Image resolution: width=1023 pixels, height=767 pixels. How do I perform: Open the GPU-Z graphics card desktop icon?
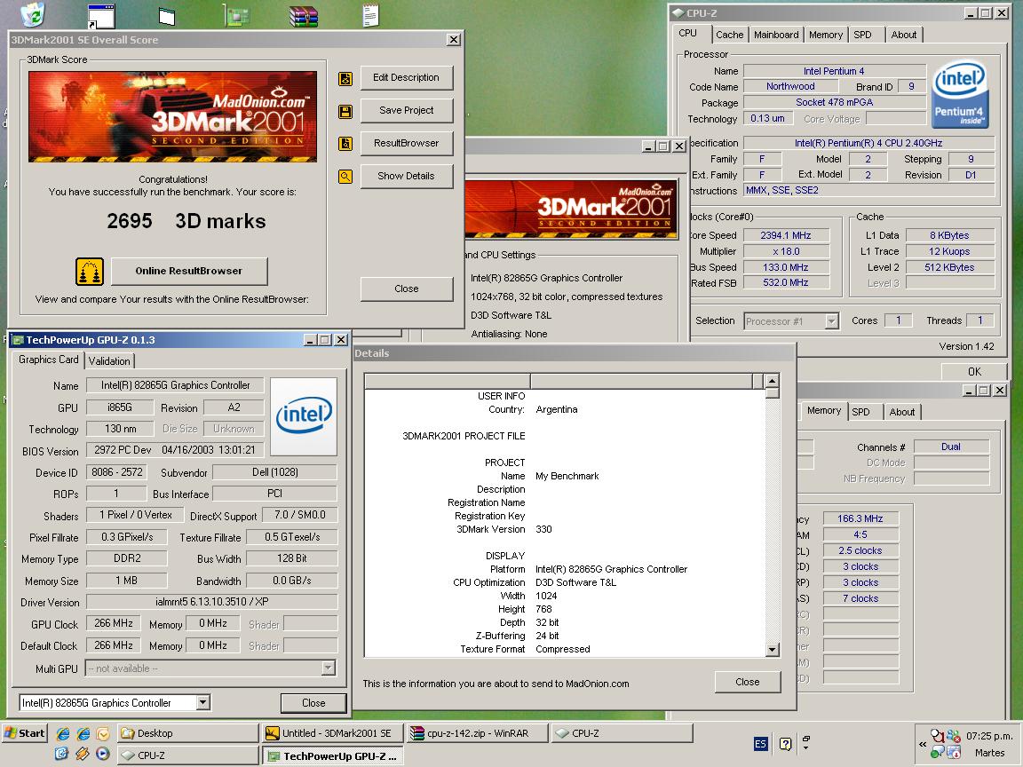236,14
